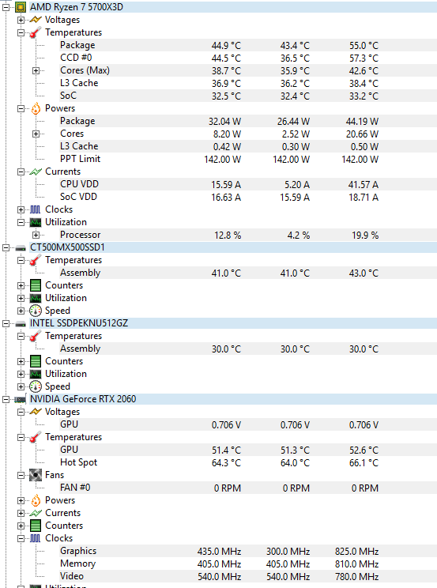Viewport: 437px width, 588px height.
Task: Click the CPU Temperatures thermometer icon
Action: click(36, 32)
